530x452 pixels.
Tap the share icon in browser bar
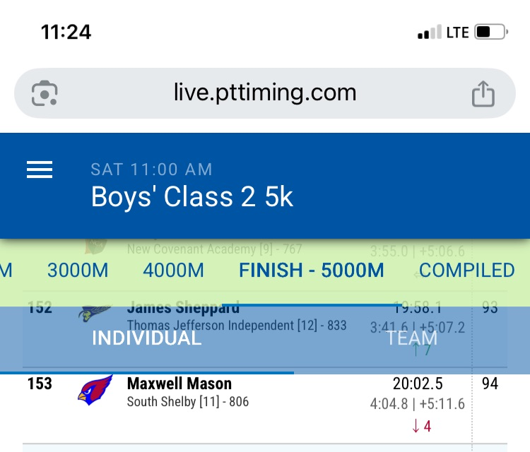click(483, 93)
